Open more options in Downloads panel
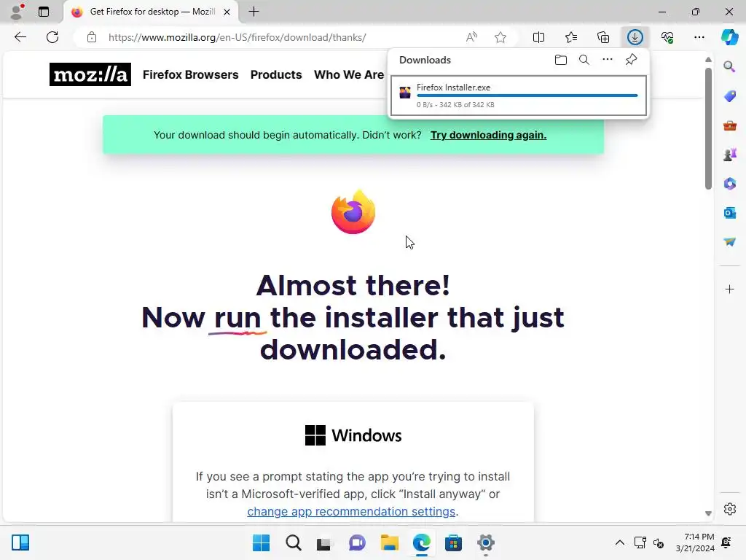 608,60
